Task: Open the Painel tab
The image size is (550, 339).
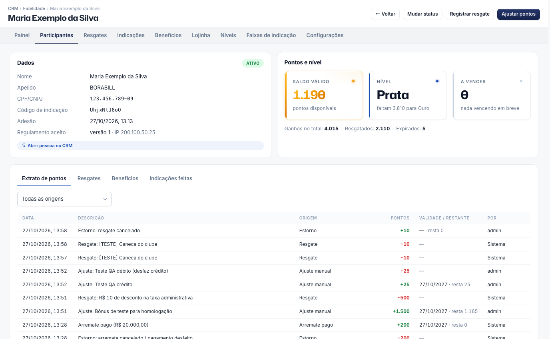Action: coord(22,35)
